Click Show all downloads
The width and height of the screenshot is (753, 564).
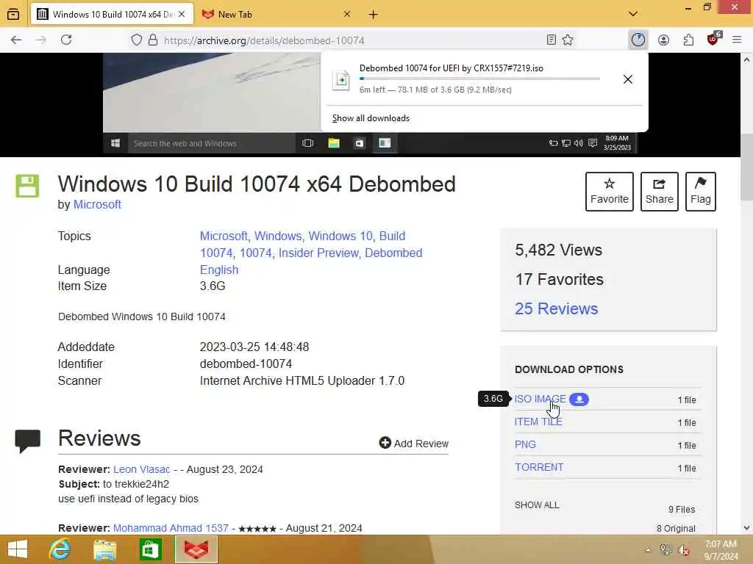click(371, 118)
